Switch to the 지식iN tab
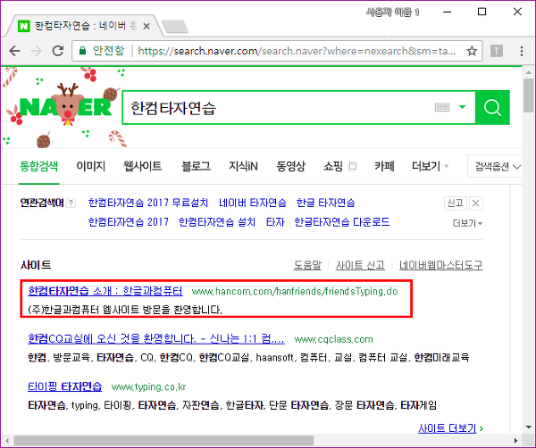The width and height of the screenshot is (536, 448). click(243, 166)
